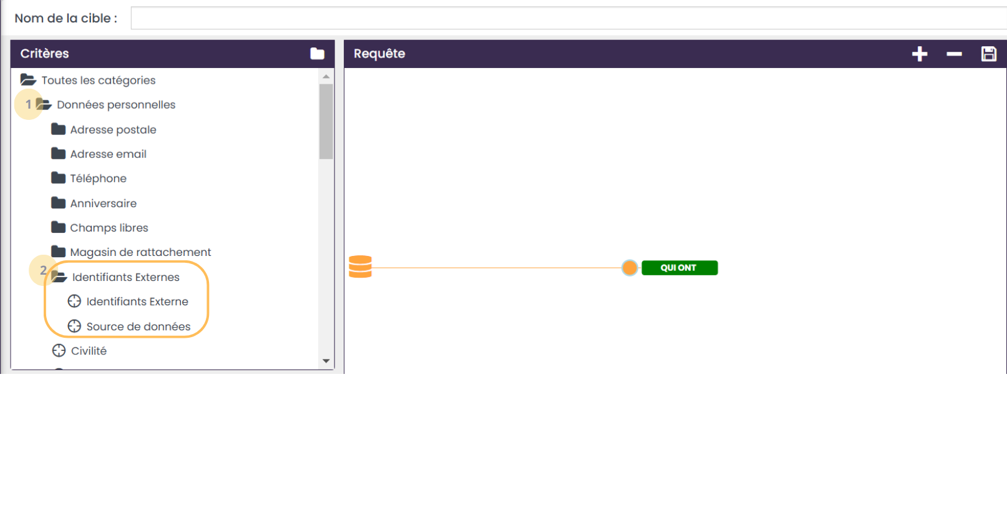Collapse the Identifiants Externes folder
The width and height of the screenshot is (1007, 530).
click(x=59, y=277)
